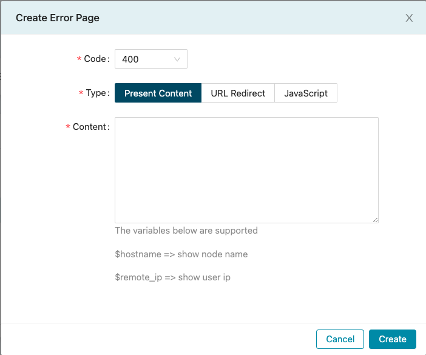
Task: Click the supported variables help line
Action: tap(186, 231)
